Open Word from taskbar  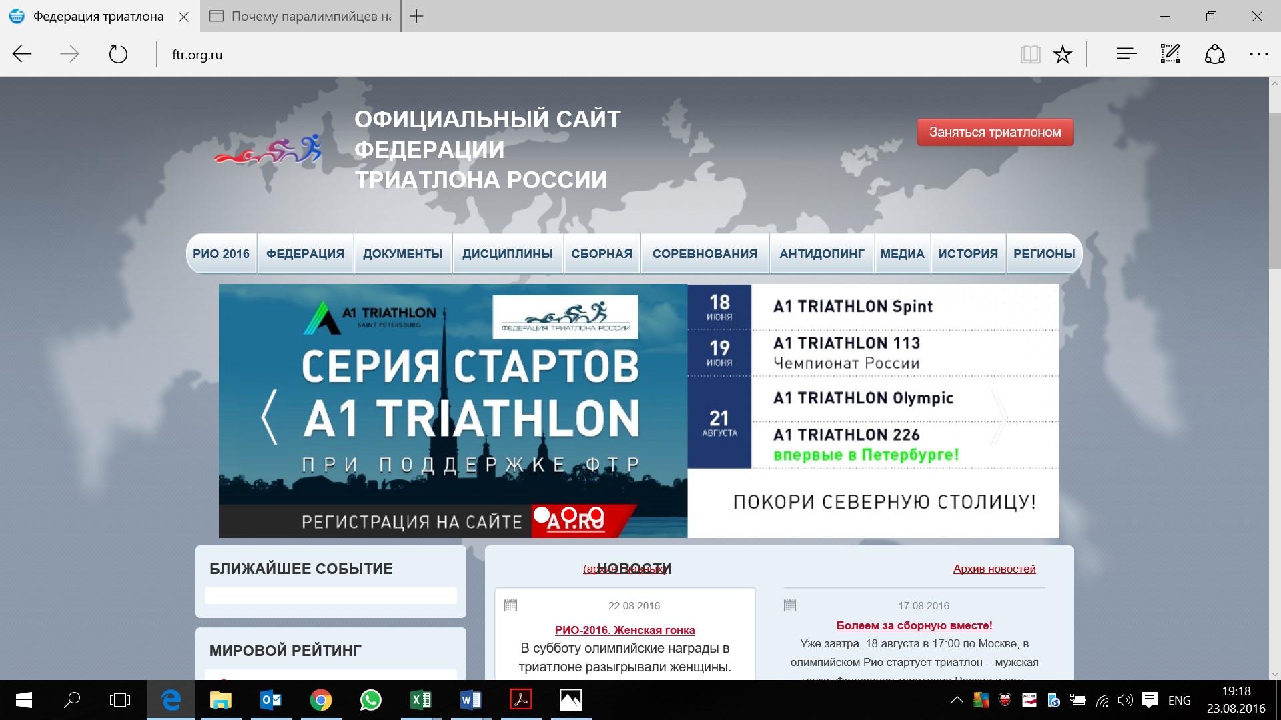471,700
